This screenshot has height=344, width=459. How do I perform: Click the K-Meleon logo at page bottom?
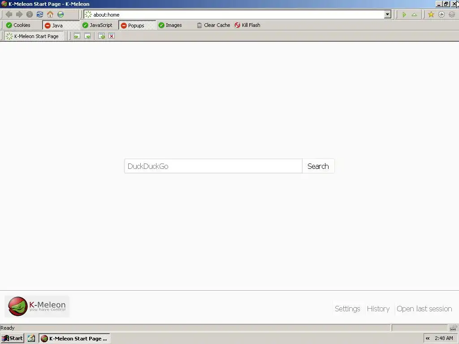tap(37, 306)
